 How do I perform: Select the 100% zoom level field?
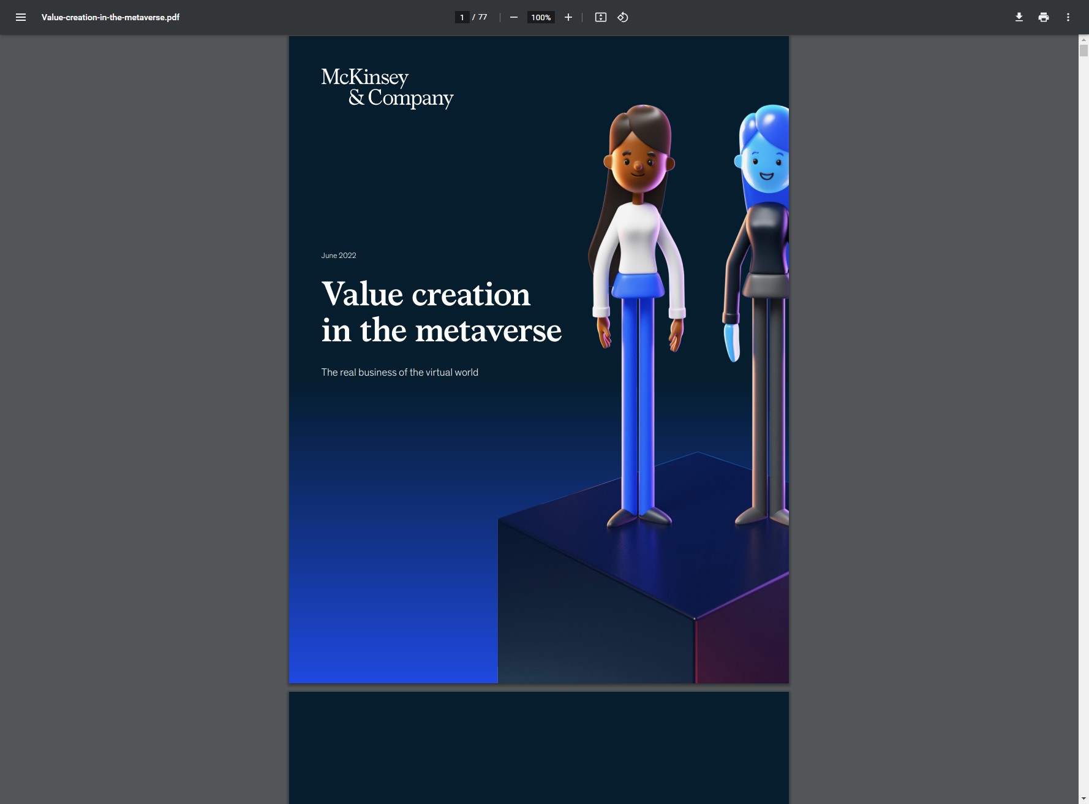click(541, 17)
